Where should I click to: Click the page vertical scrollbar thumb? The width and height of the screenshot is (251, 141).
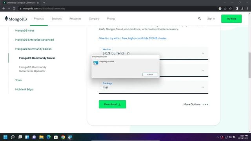249,65
